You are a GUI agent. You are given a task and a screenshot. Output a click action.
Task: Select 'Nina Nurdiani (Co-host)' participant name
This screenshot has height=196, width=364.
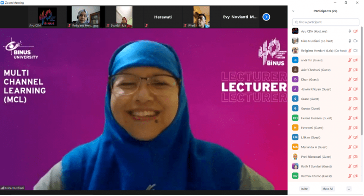click(317, 41)
